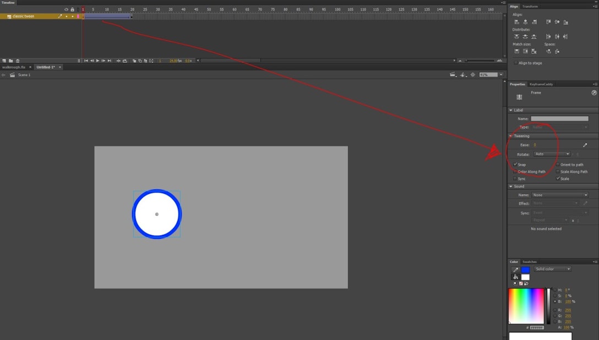Click the Edit Multiple Frames timeline icon

pos(146,61)
